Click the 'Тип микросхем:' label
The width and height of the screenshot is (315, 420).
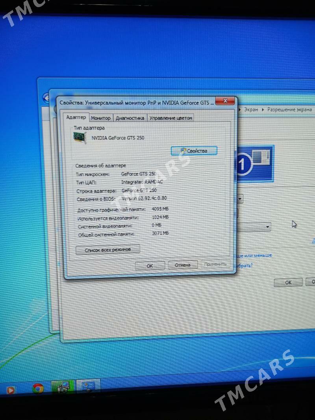pos(93,174)
